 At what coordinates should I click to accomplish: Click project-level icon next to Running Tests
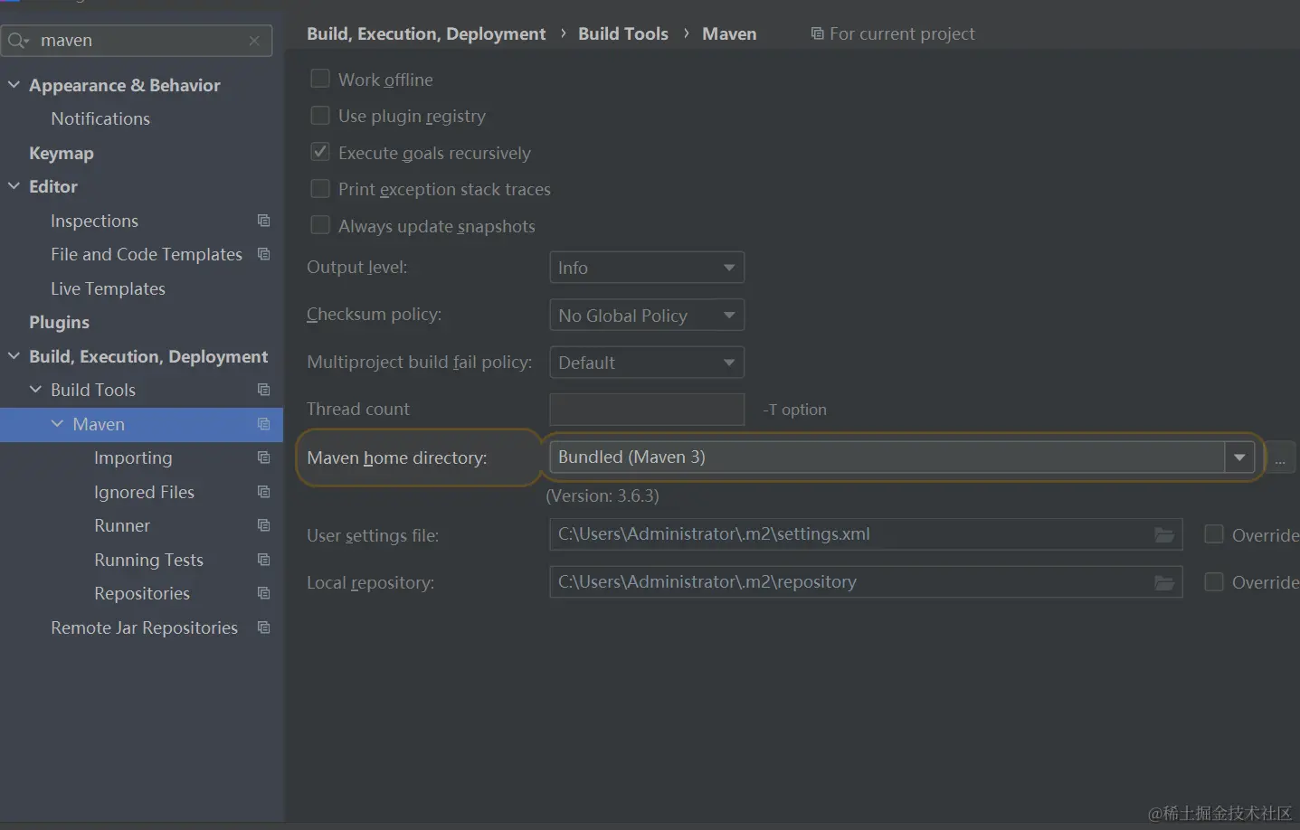264,560
